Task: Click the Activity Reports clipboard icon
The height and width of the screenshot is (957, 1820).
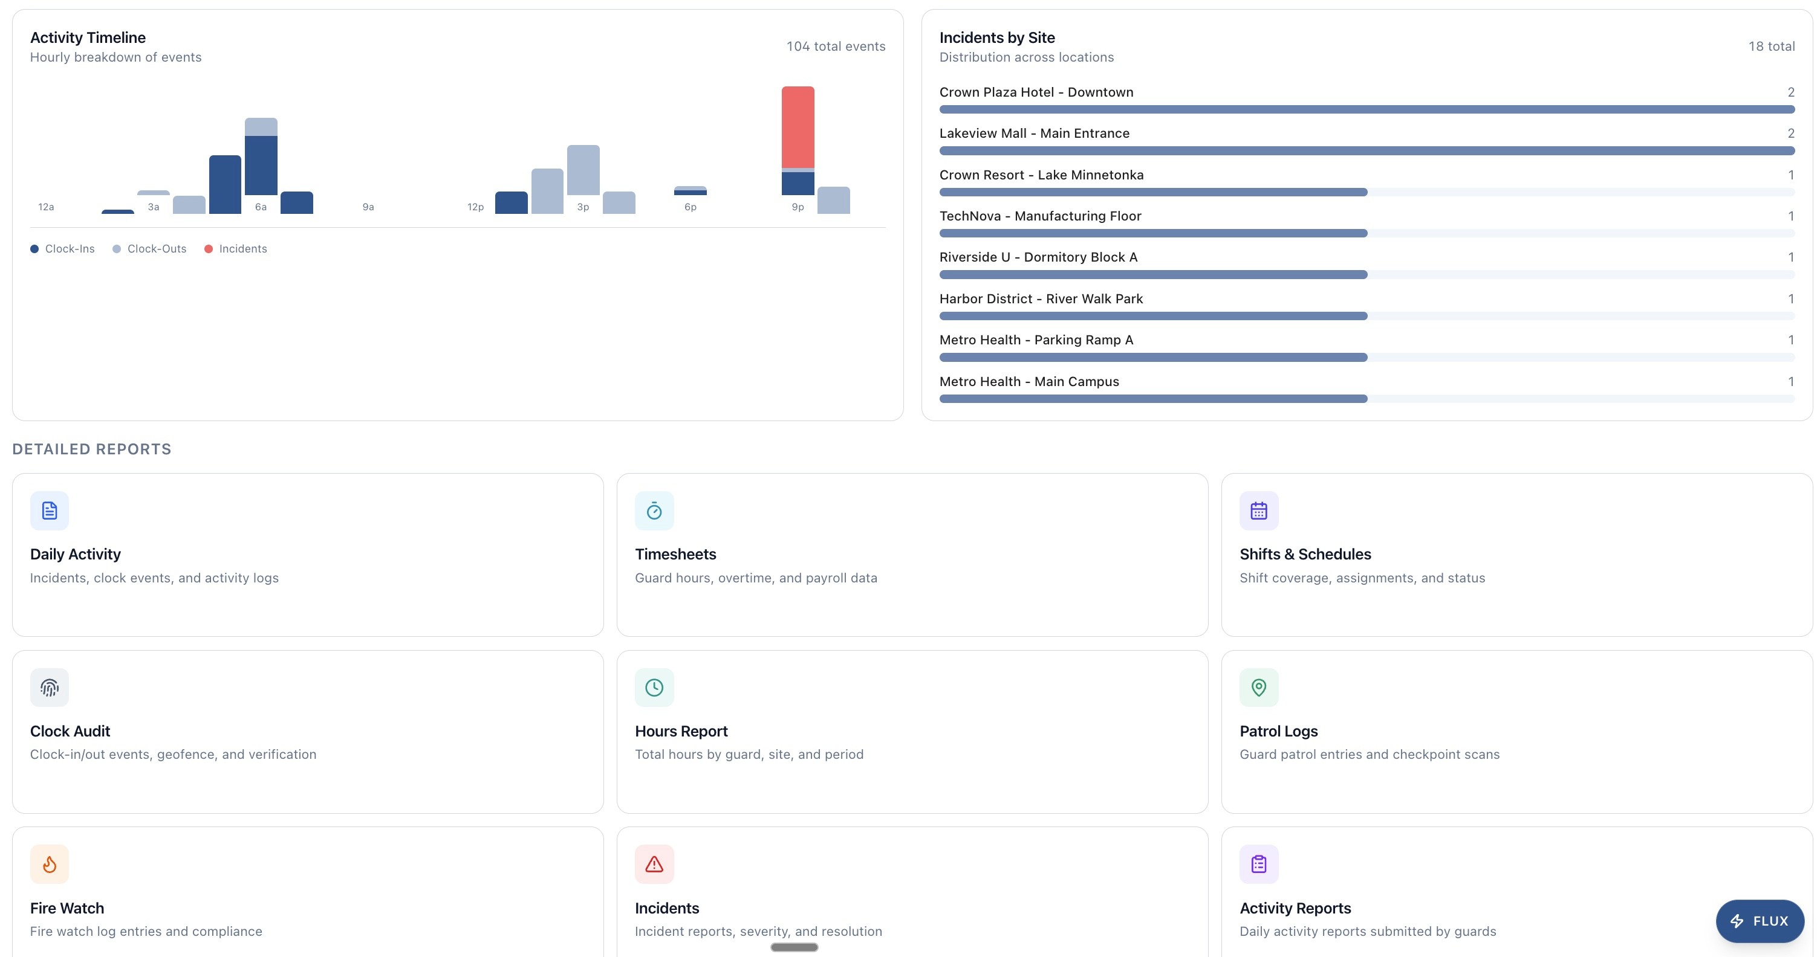Action: coord(1258,864)
